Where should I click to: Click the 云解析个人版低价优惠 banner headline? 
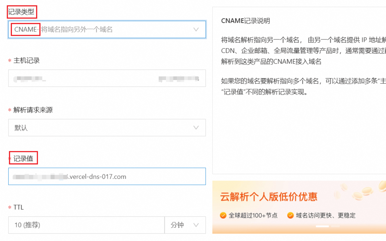[269, 197]
